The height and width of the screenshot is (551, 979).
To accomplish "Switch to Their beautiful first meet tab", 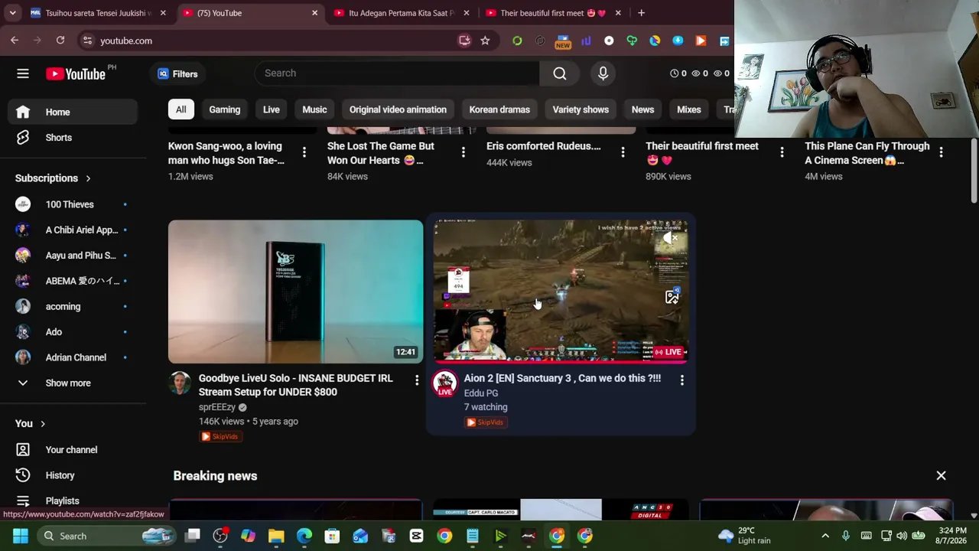I will click(555, 13).
